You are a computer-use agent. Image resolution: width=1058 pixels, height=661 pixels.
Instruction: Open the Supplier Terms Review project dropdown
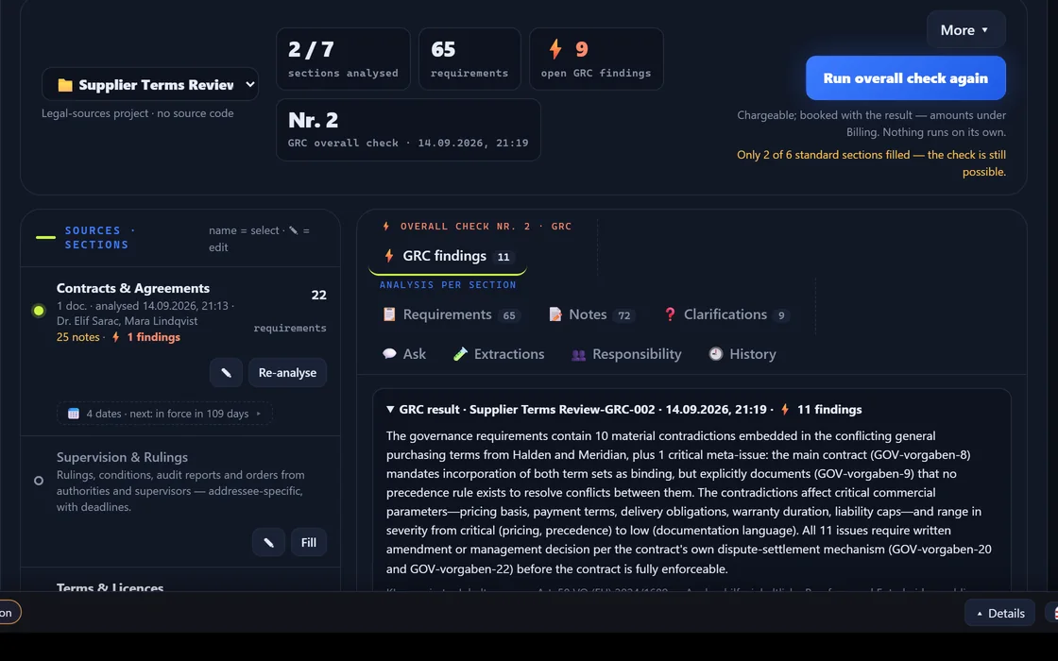point(150,84)
